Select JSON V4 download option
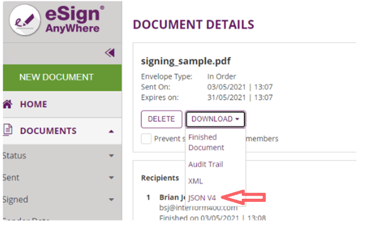368x228 pixels. [x=202, y=198]
